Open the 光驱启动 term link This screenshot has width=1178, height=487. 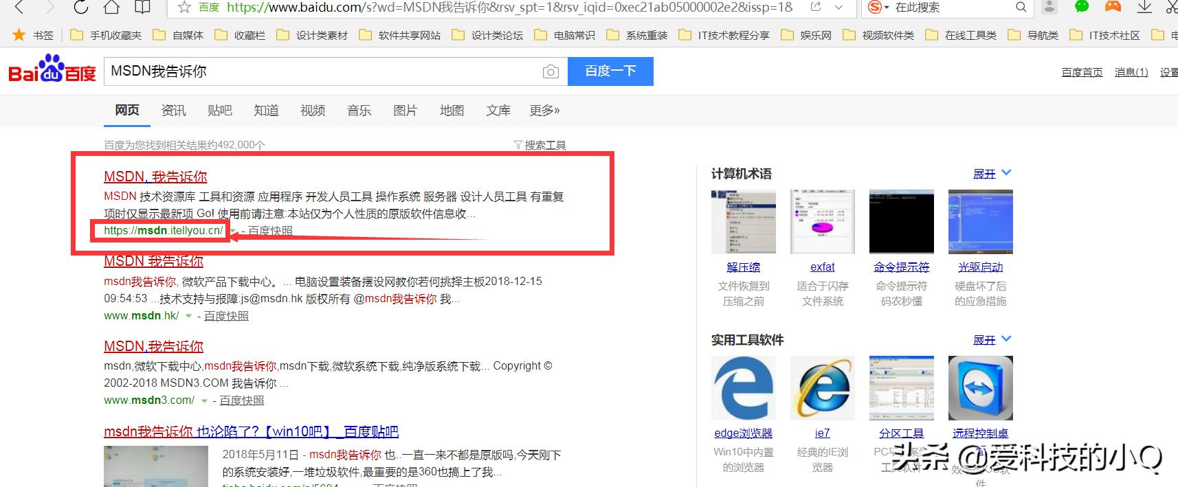(981, 267)
